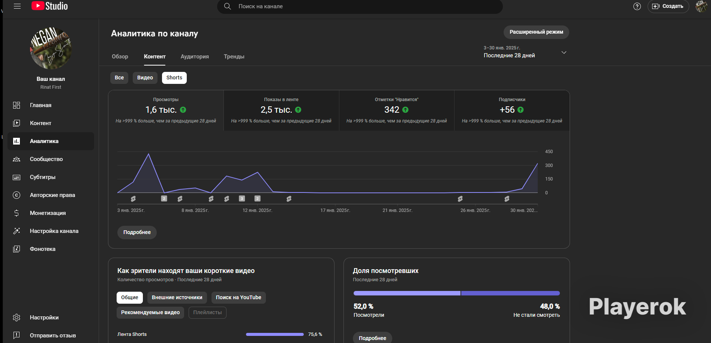Click the account avatar in top right
This screenshot has width=711, height=343.
click(x=701, y=6)
